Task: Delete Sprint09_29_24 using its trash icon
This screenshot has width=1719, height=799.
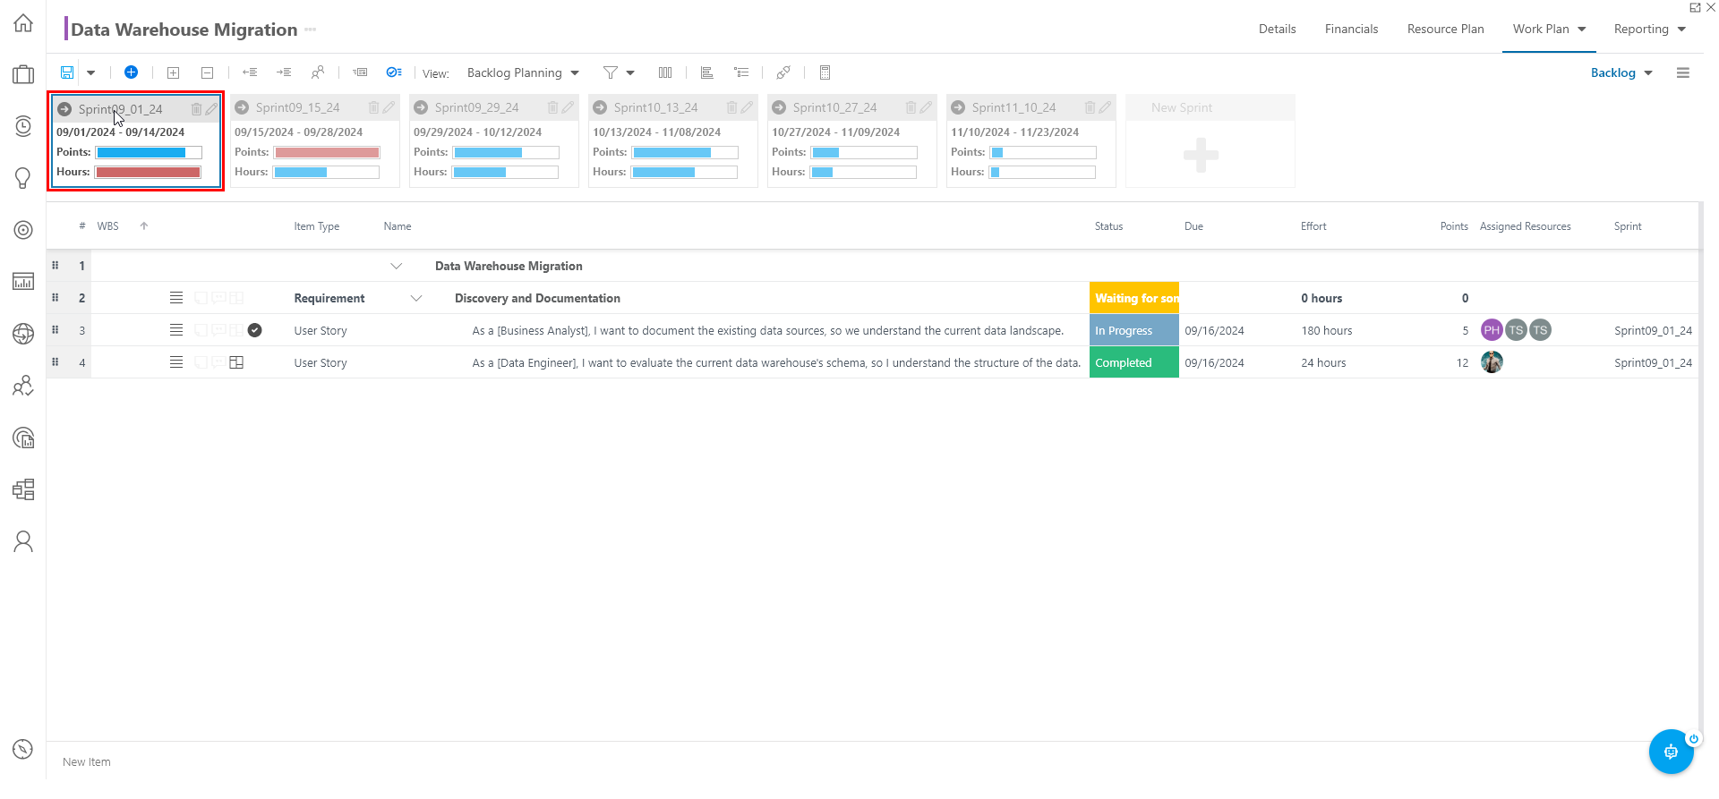Action: coord(552,107)
